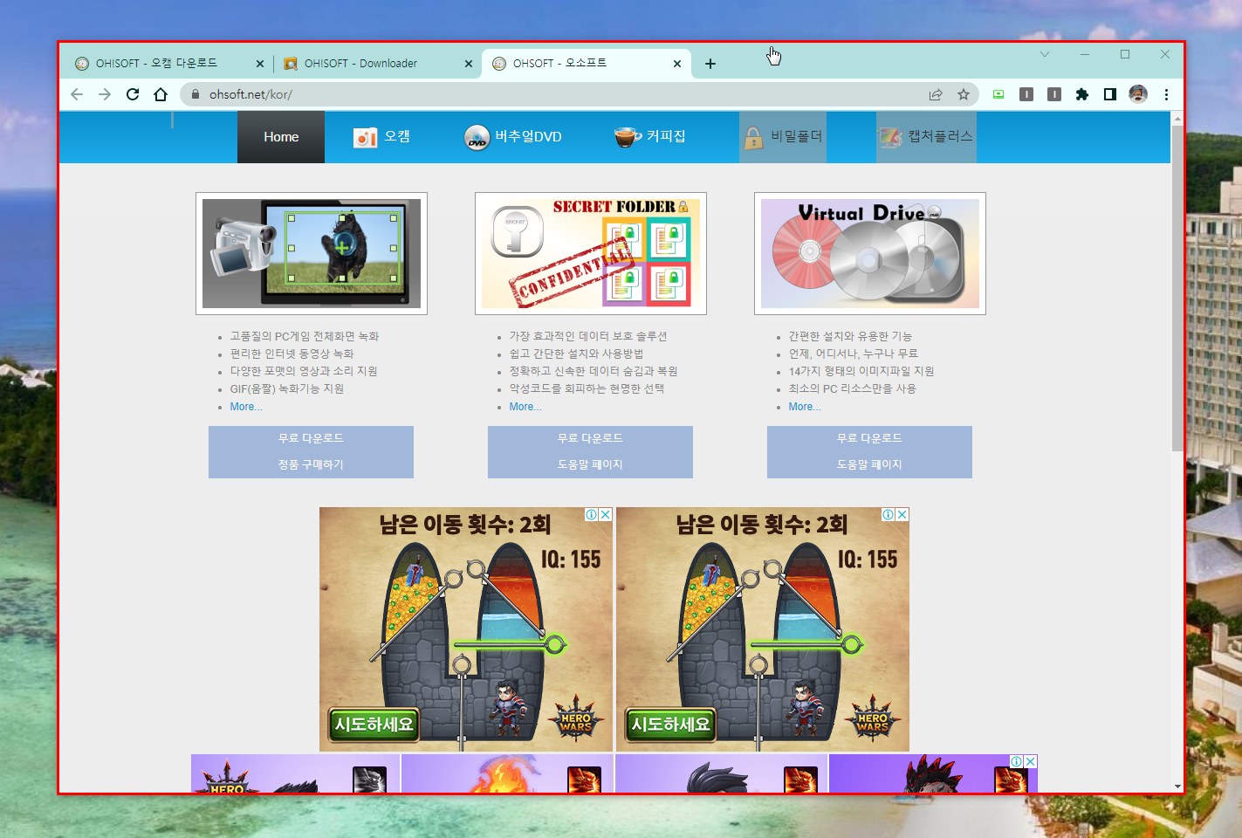This screenshot has width=1242, height=838.
Task: Click the Virtual Drive banner image
Action: [x=870, y=253]
